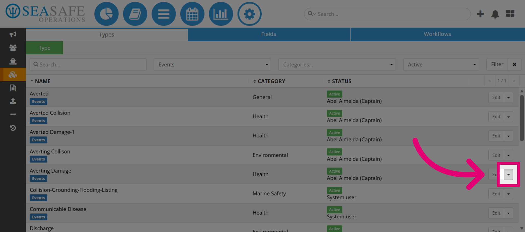Click the SeaSafe Operations logo

(x=45, y=13)
